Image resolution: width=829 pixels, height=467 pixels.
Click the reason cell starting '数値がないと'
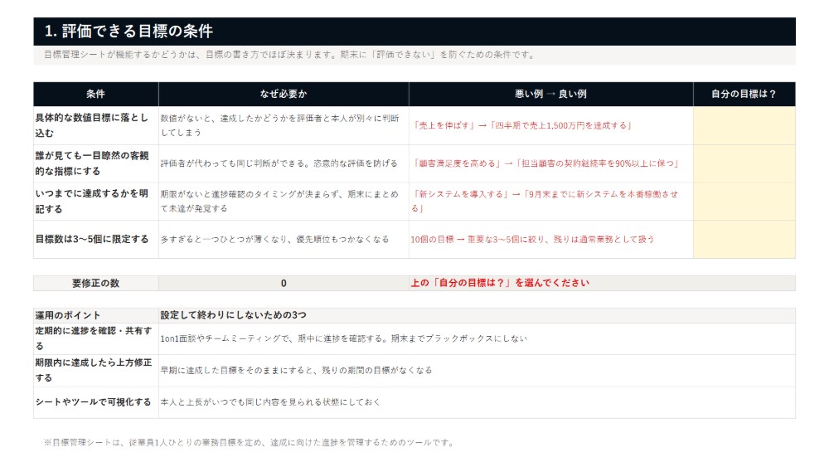(x=284, y=125)
